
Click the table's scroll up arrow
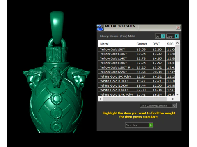tap(177, 43)
